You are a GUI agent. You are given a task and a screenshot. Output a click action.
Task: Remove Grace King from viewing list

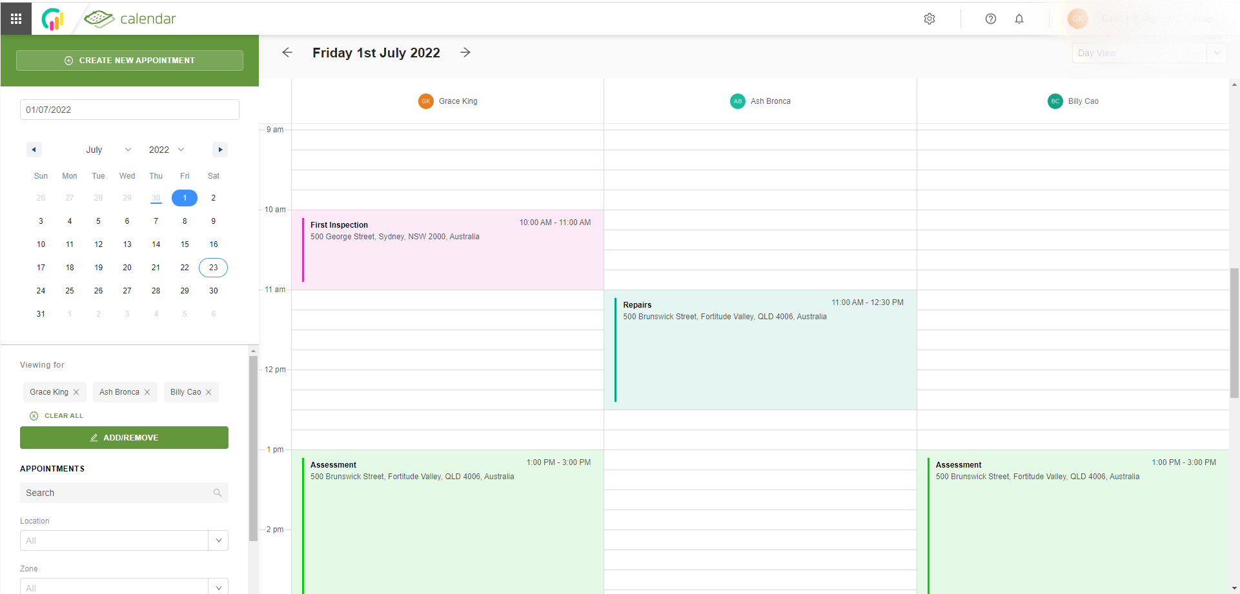[x=76, y=392]
